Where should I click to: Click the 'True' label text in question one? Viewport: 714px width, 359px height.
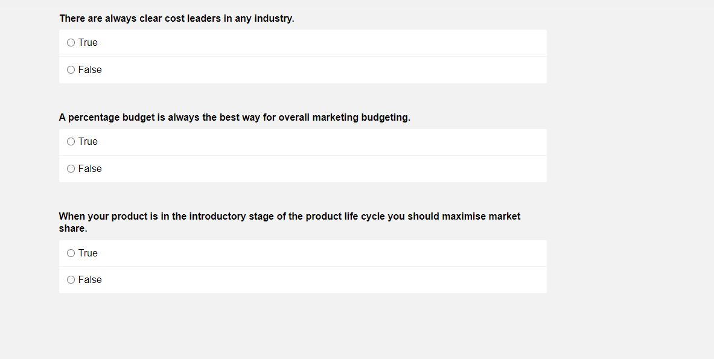[x=87, y=42]
